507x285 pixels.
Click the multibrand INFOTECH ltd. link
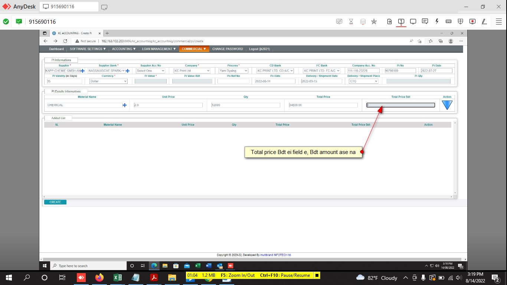click(x=276, y=255)
